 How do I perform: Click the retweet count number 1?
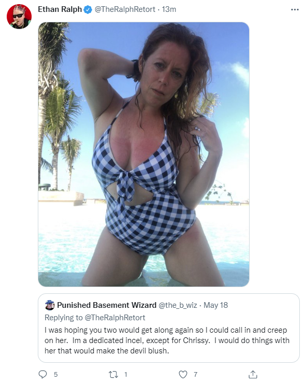click(x=126, y=375)
